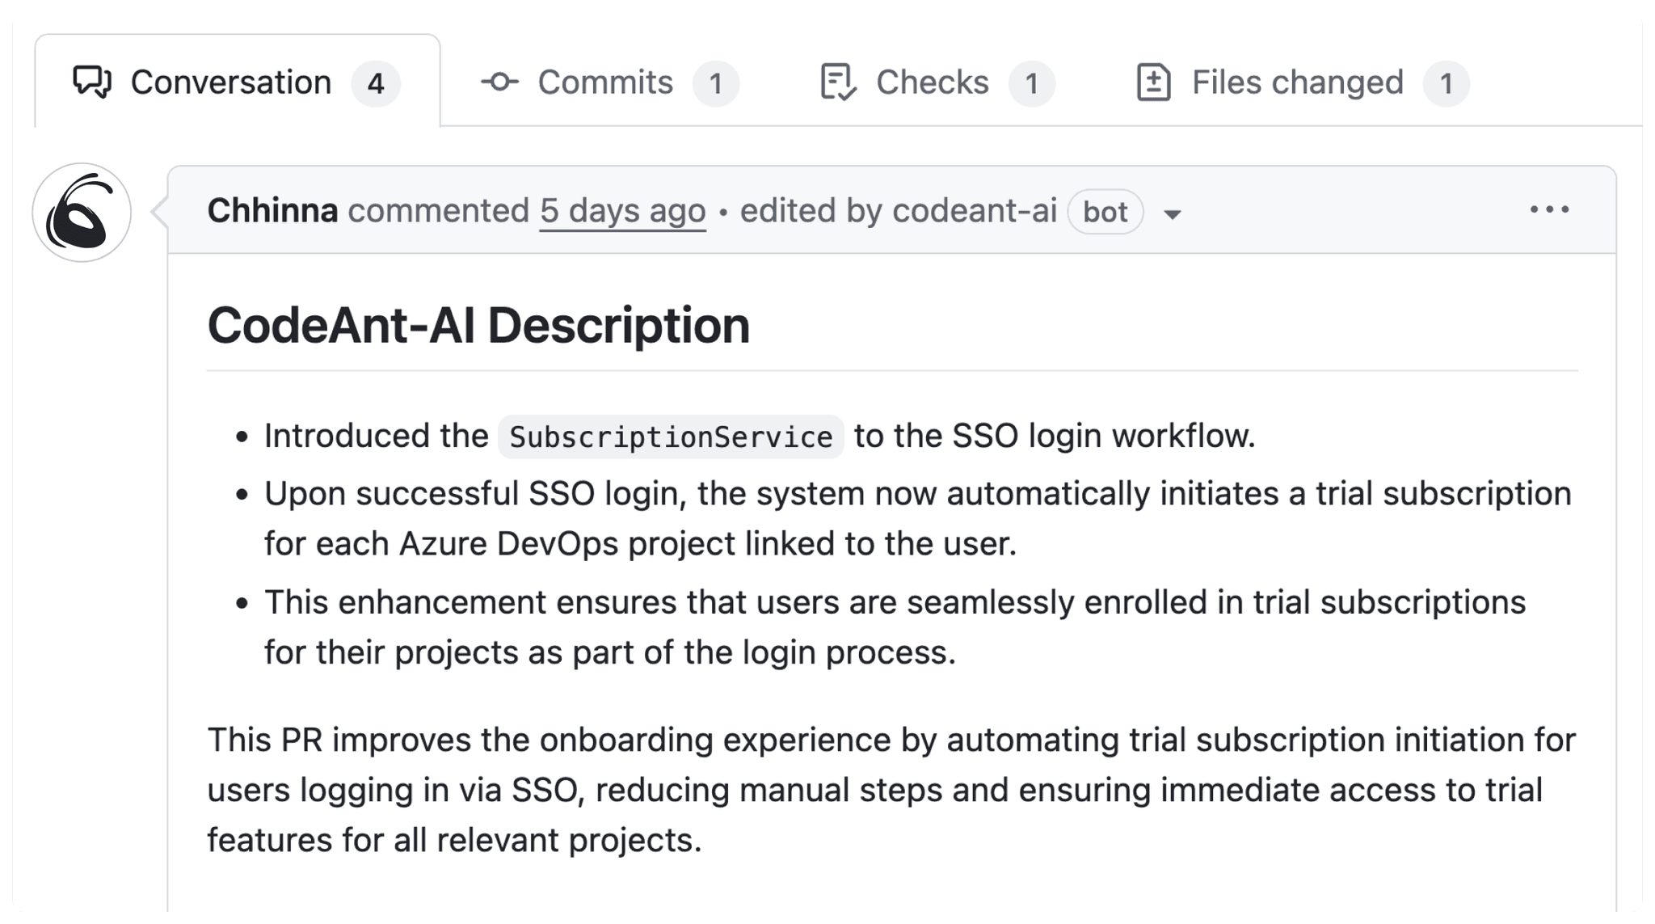Open the Checks tab
The image size is (1655, 924).
pyautogui.click(x=937, y=82)
